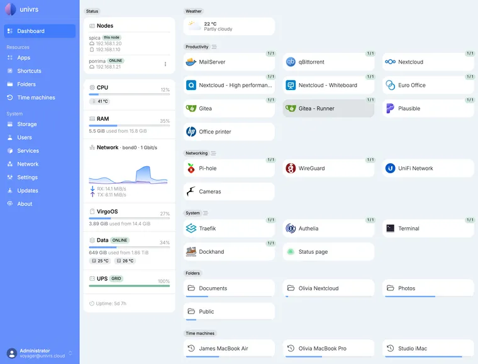Click the Data ONLINE status badge
Screen dimensions: 478x364
click(119, 241)
